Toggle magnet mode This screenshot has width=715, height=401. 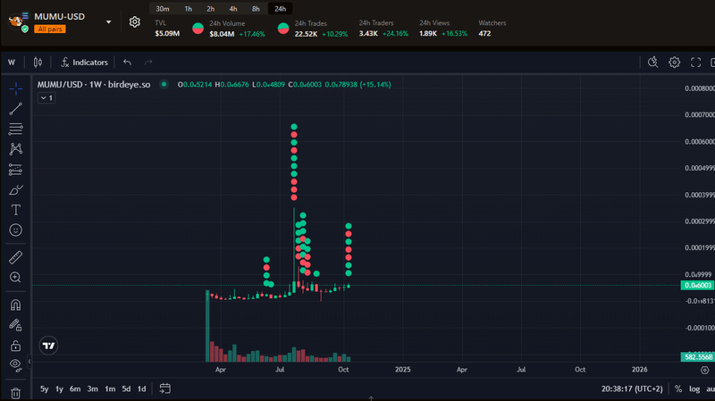click(x=15, y=305)
